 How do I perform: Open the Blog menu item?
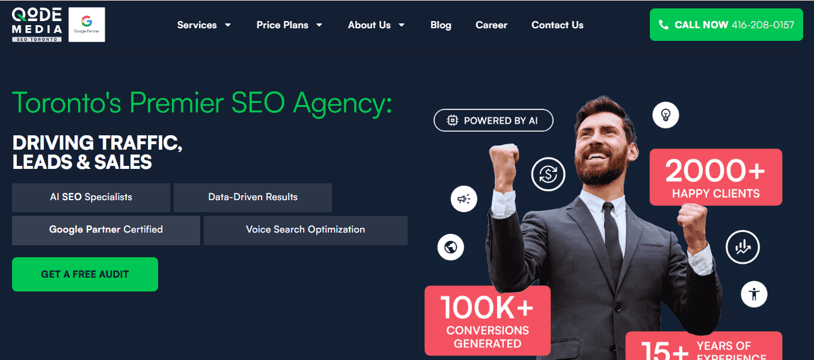(x=441, y=25)
